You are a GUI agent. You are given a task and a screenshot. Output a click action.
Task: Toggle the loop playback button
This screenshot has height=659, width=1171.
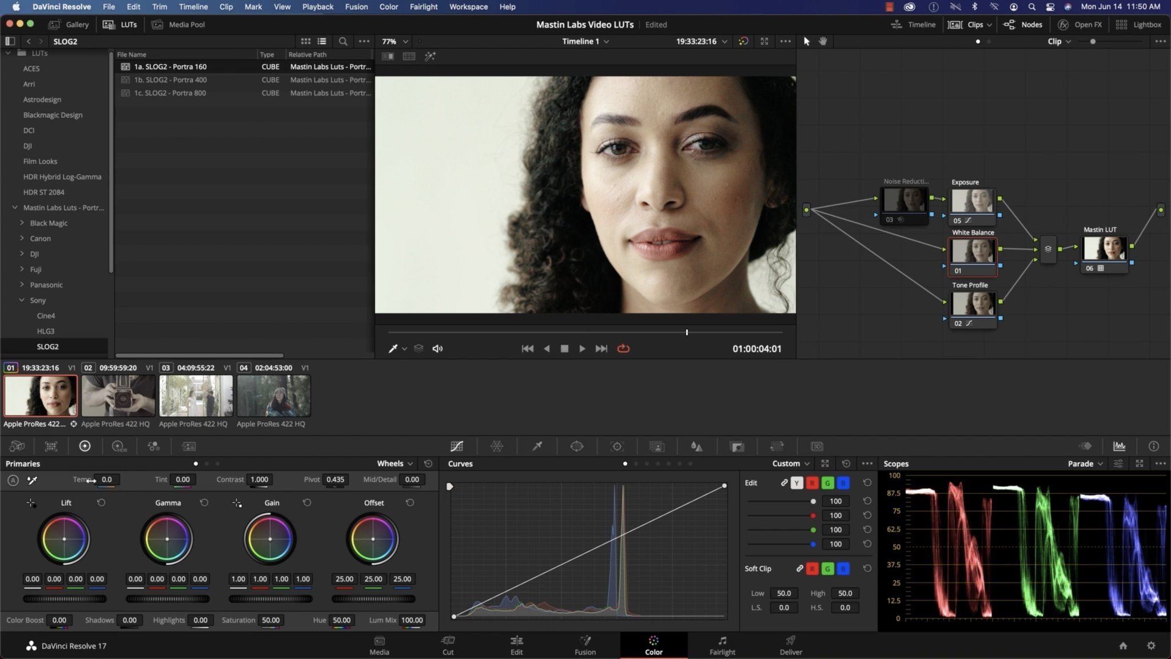pyautogui.click(x=623, y=348)
